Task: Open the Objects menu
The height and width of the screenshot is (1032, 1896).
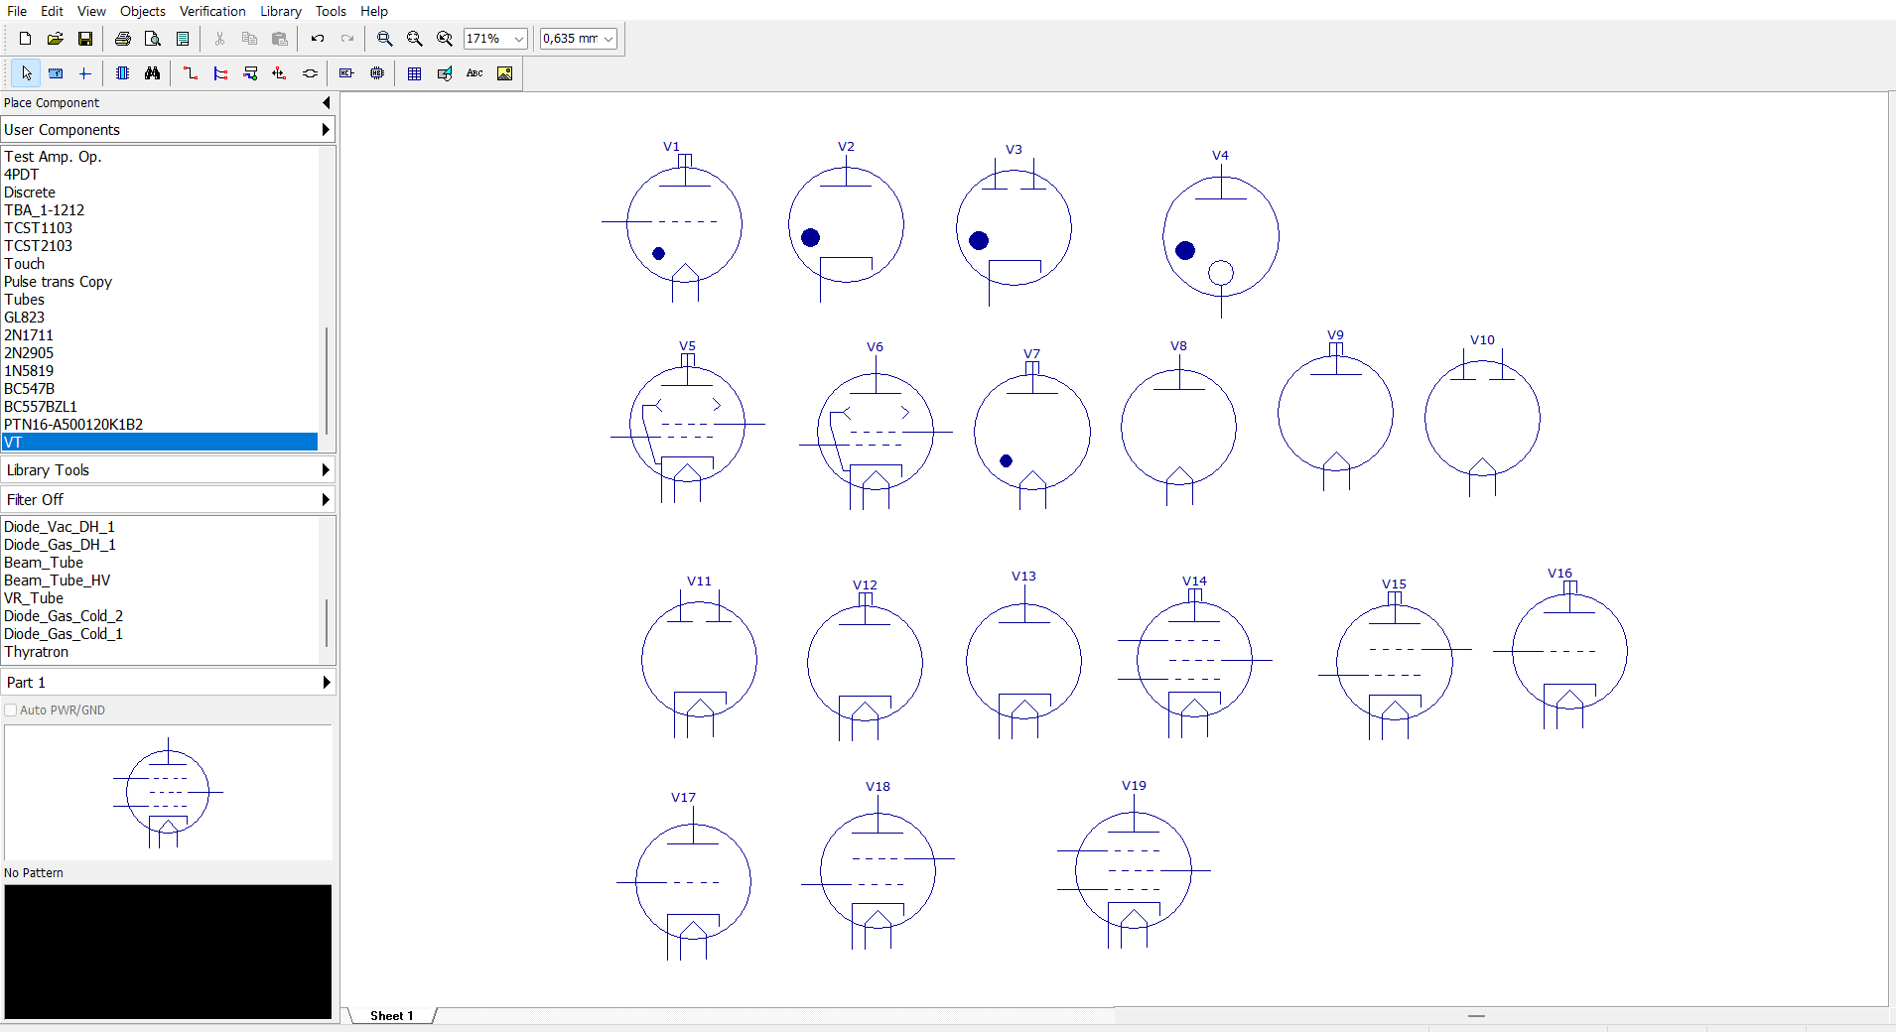Action: pyautogui.click(x=143, y=11)
